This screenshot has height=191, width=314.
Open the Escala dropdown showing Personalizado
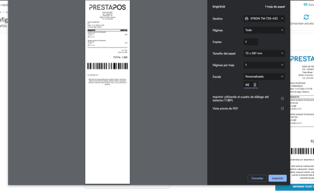pyautogui.click(x=264, y=76)
